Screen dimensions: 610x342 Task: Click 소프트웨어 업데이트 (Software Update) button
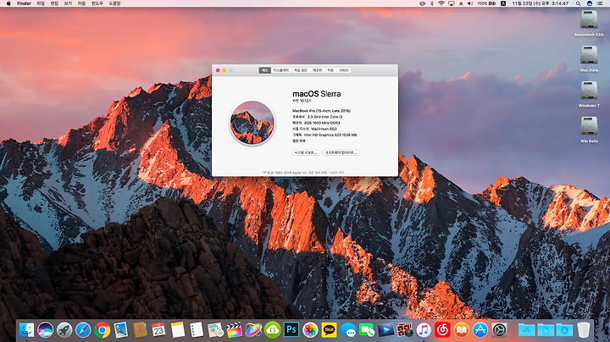click(341, 152)
